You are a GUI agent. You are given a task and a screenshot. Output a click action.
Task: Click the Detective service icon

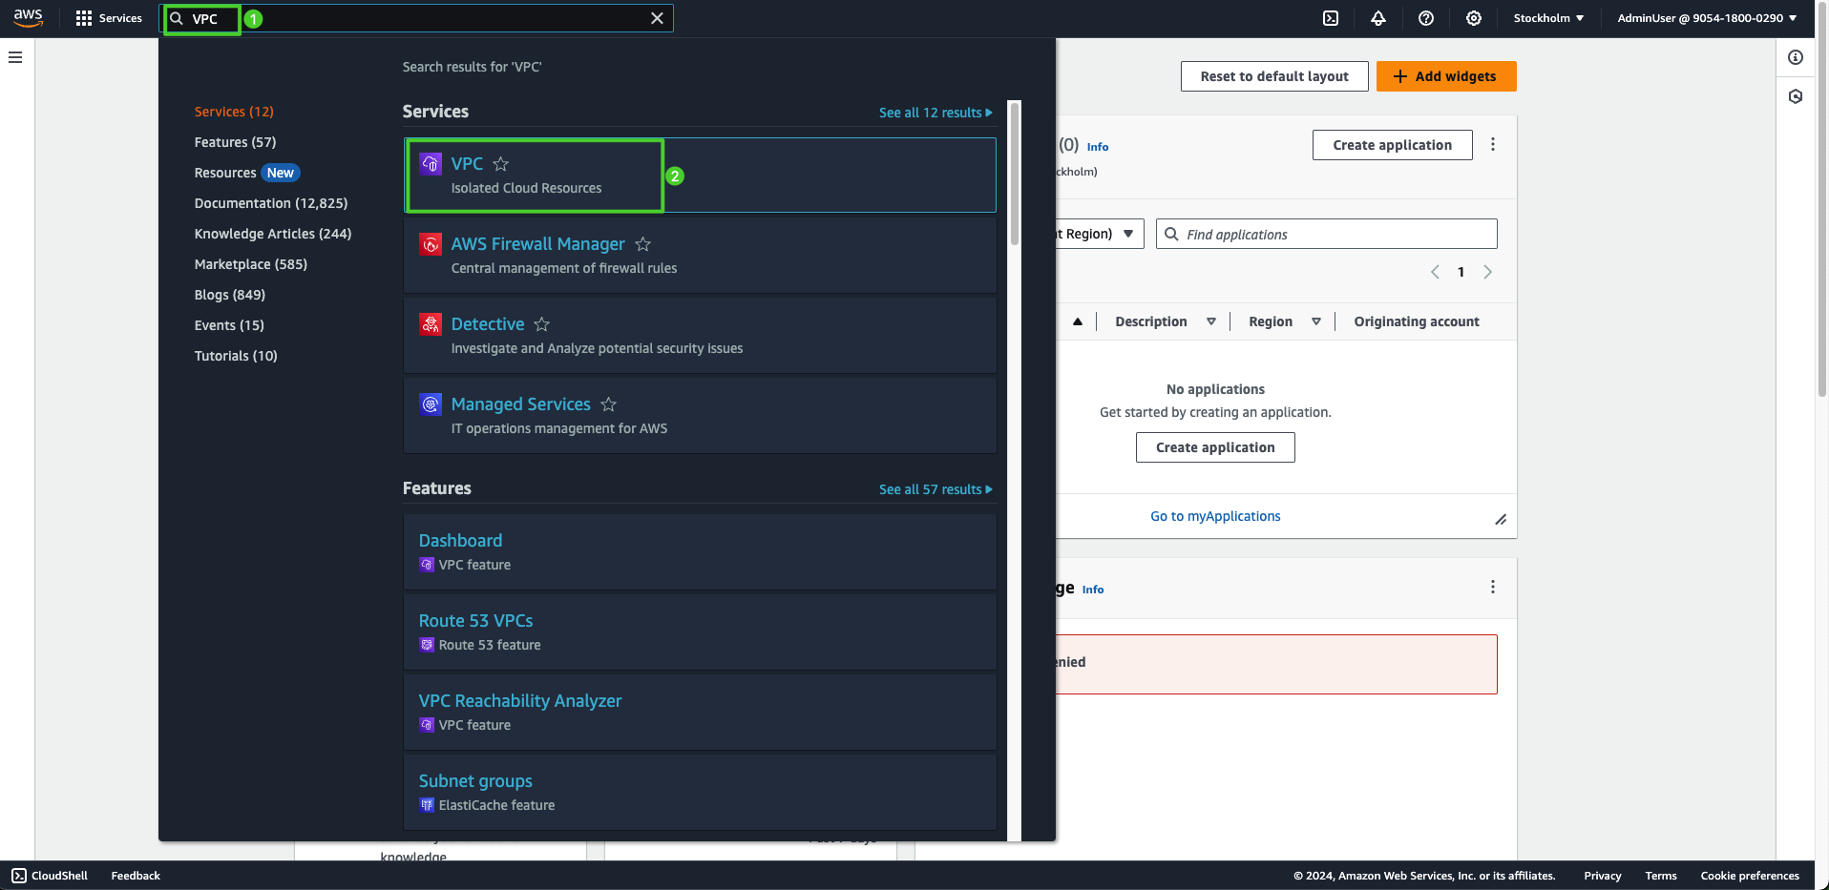click(431, 324)
